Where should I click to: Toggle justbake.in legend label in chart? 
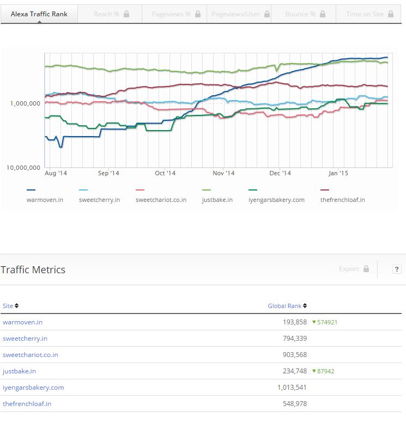(217, 200)
